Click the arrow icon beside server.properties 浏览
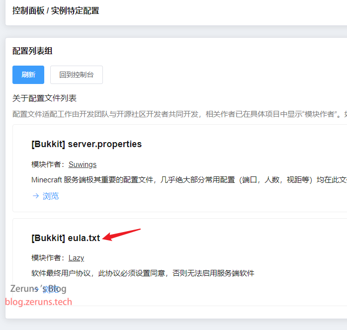This screenshot has height=330, width=347. click(x=36, y=196)
